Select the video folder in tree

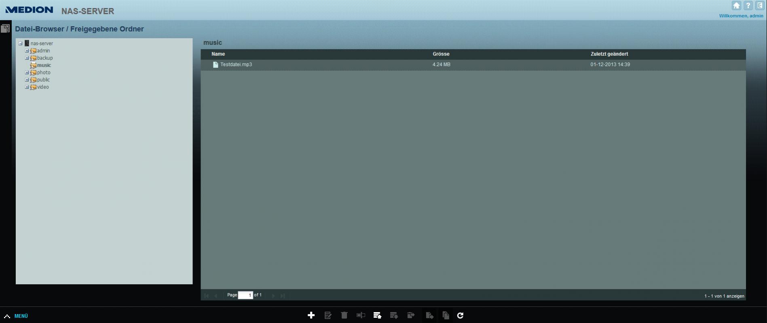(43, 87)
